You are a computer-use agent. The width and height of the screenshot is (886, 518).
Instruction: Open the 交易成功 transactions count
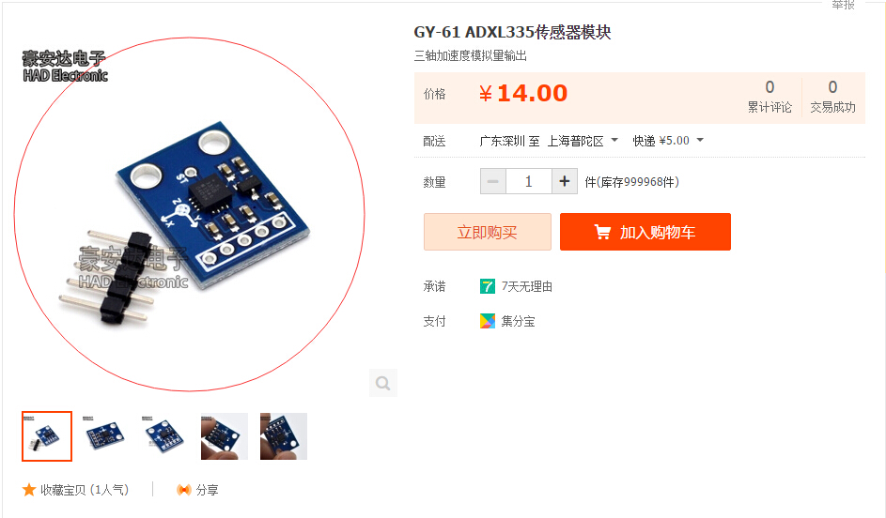pyautogui.click(x=832, y=97)
